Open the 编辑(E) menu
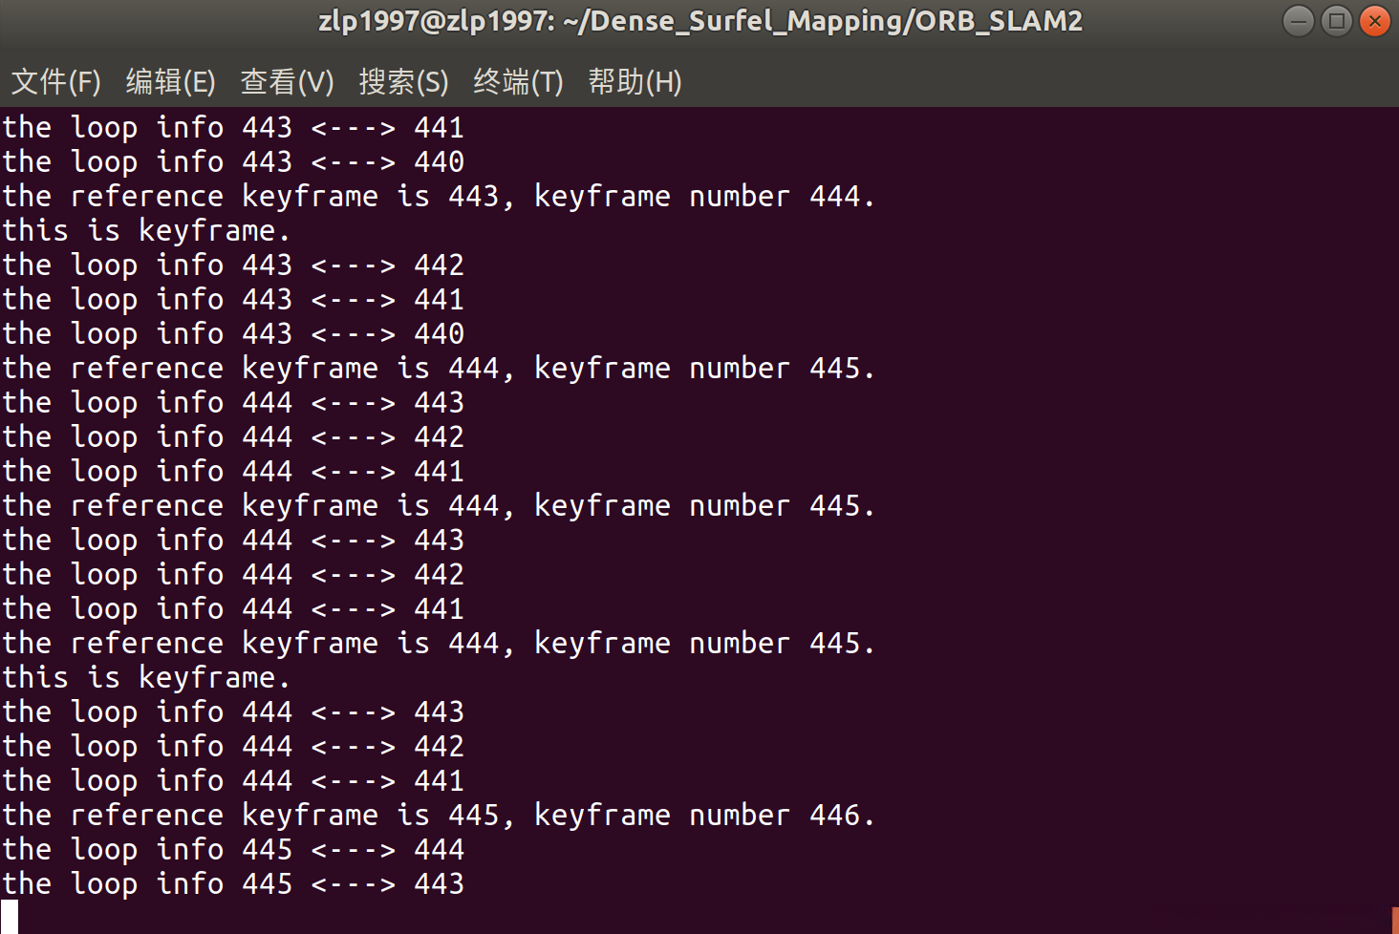 [x=170, y=82]
